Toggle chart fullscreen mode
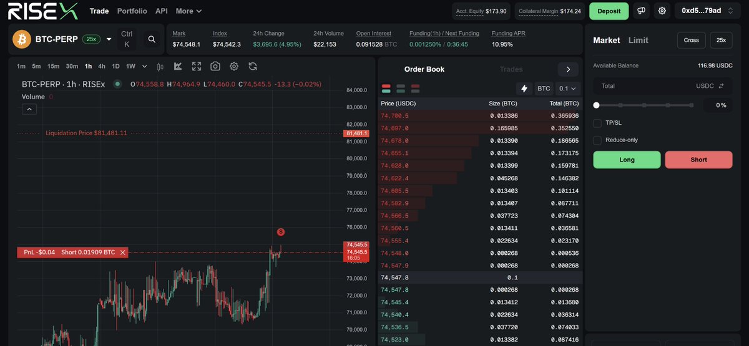This screenshot has height=346, width=749. [197, 66]
